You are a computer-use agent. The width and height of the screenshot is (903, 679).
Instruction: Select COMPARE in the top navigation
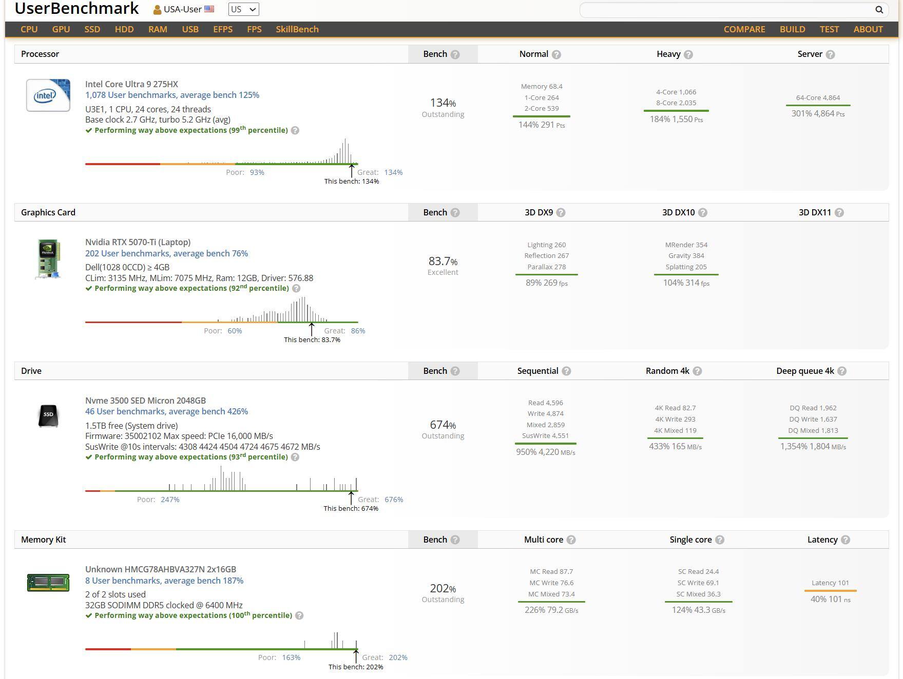(x=744, y=29)
